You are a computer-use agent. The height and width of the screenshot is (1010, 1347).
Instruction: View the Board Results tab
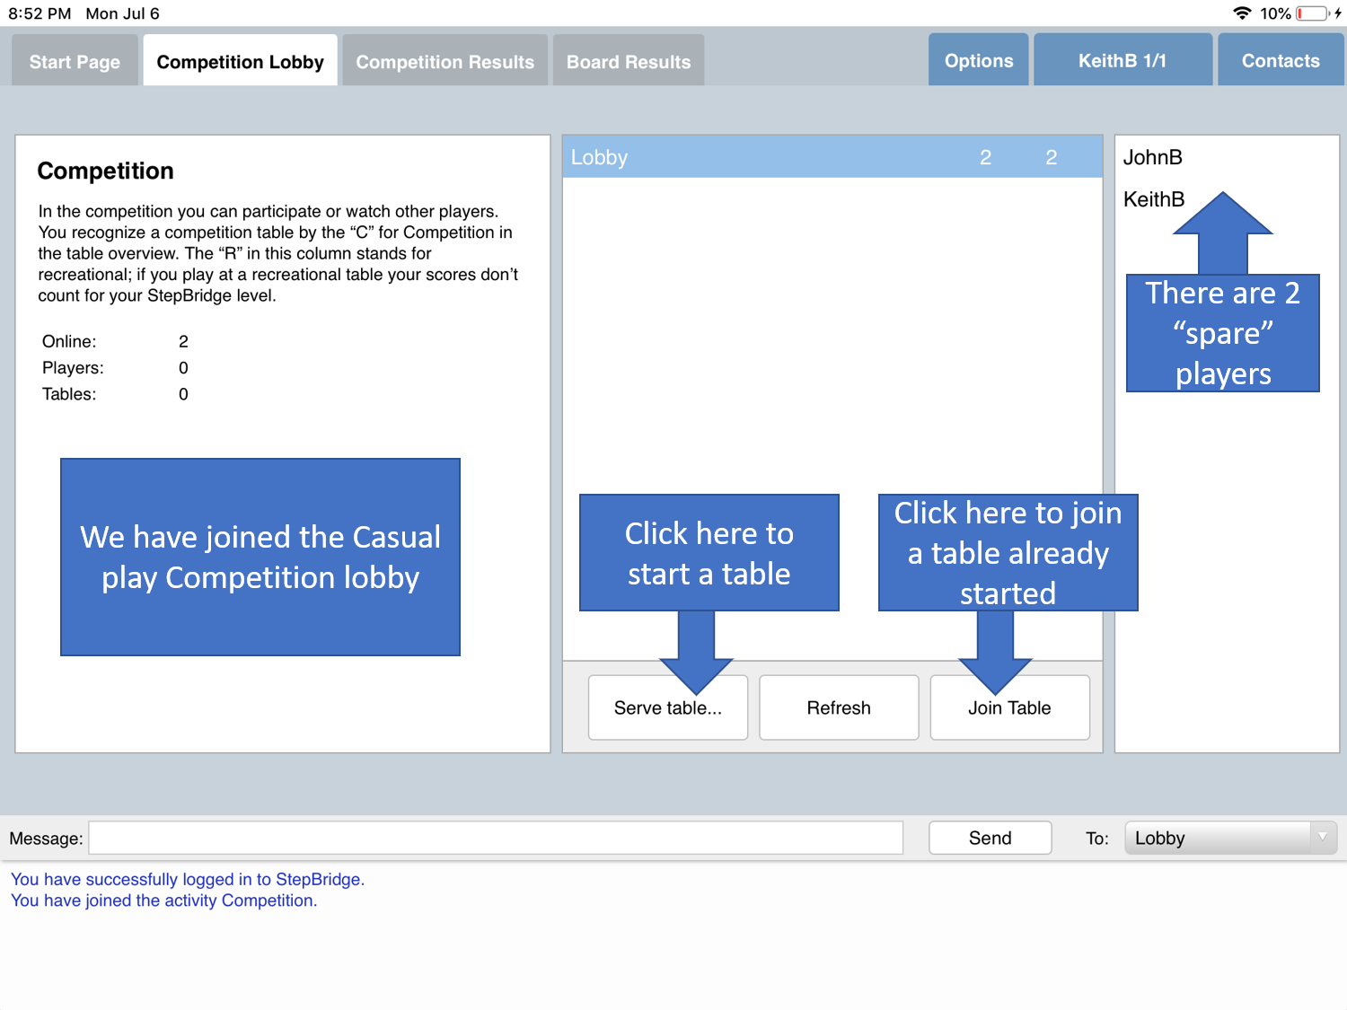tap(628, 62)
